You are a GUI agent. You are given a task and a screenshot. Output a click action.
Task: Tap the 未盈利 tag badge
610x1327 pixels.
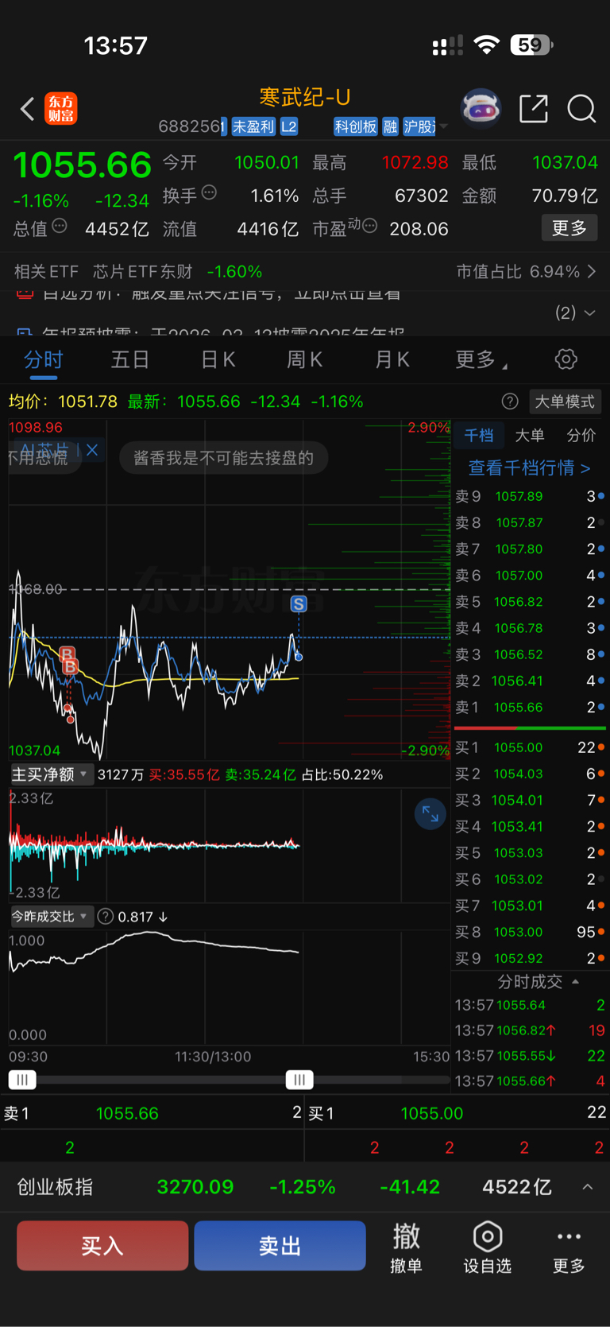tap(253, 126)
